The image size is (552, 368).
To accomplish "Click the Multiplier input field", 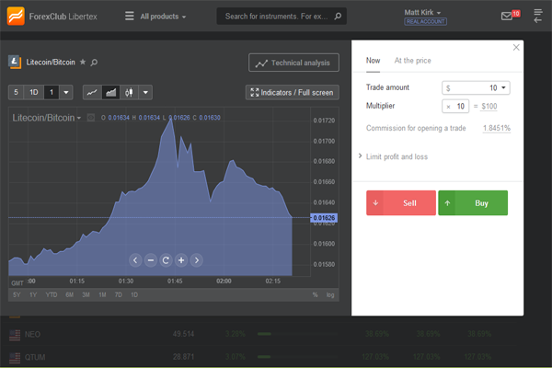I will 455,107.
